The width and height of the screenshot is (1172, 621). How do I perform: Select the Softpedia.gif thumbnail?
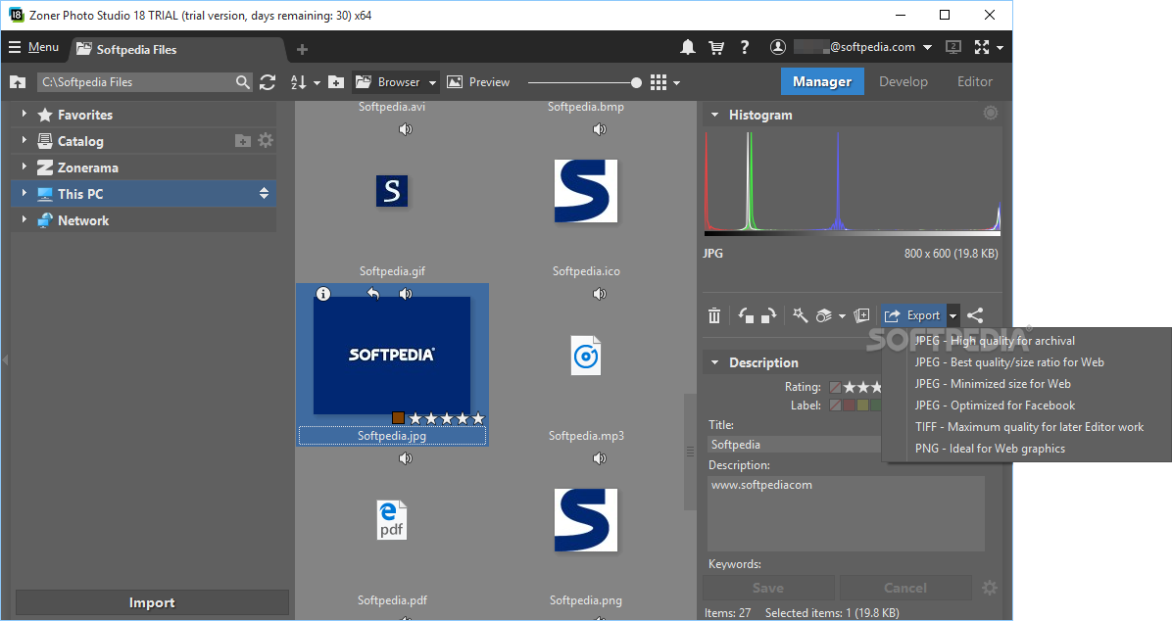click(392, 191)
